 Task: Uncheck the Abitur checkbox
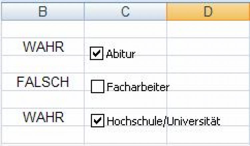click(96, 53)
